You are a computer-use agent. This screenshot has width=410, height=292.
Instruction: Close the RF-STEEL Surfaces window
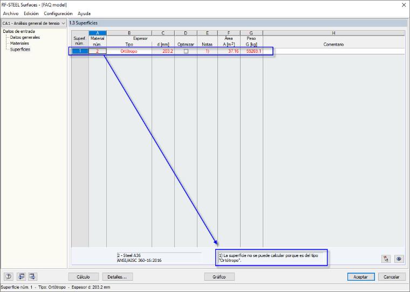(x=404, y=5)
